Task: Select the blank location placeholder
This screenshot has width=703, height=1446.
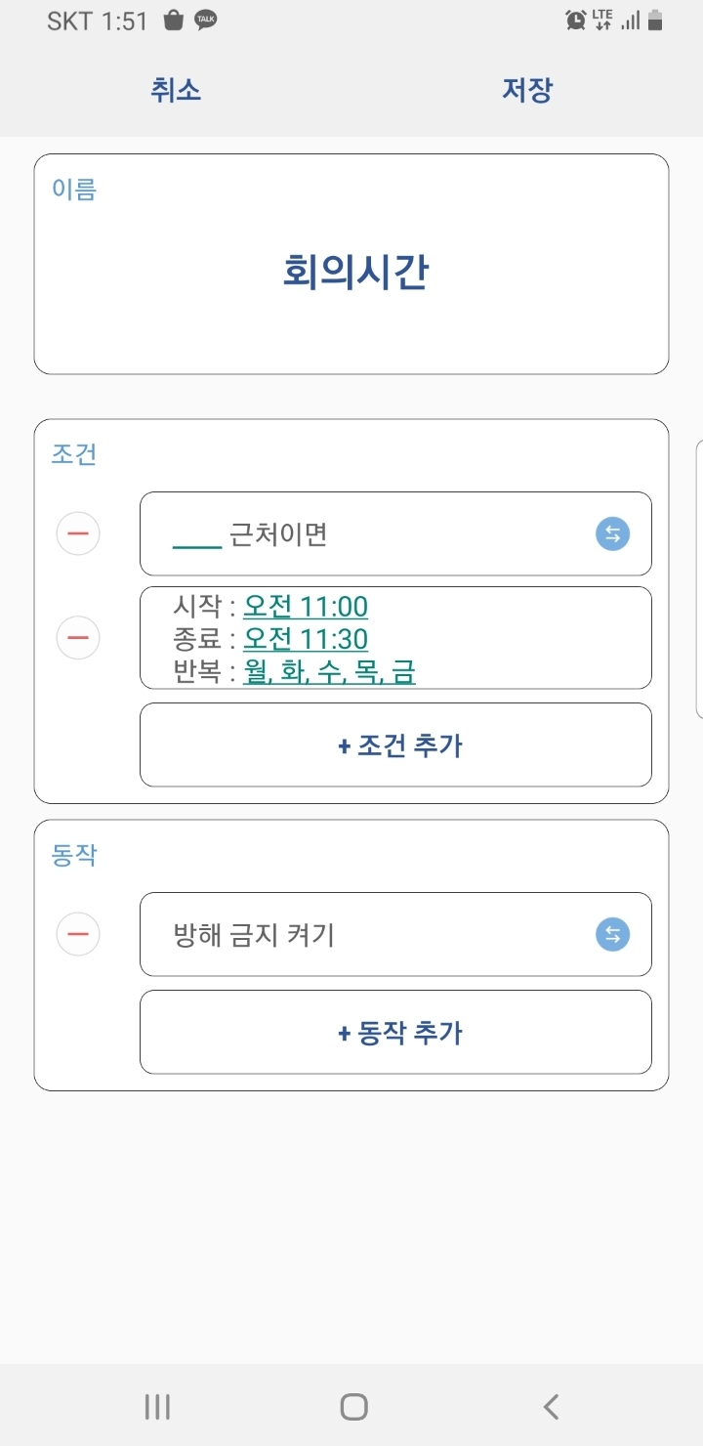Action: pos(197,535)
